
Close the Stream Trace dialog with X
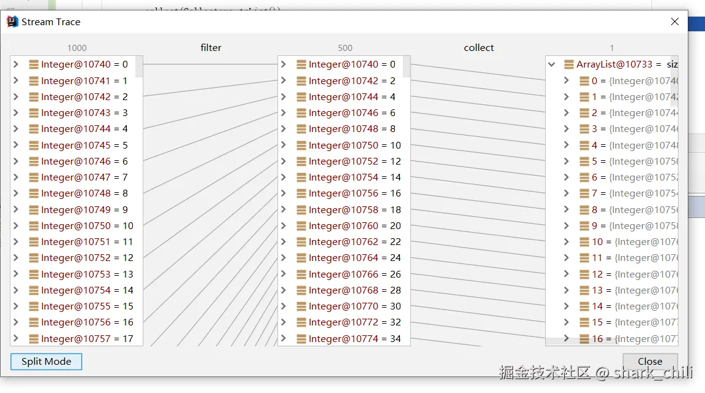click(x=674, y=21)
